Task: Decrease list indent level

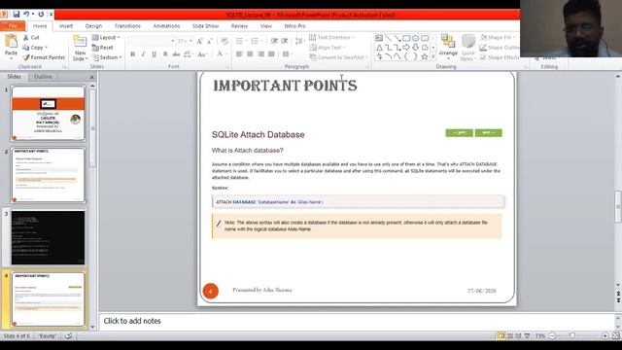Action: pos(274,41)
